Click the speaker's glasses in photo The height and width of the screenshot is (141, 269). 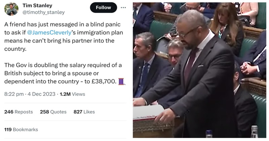click(x=188, y=33)
